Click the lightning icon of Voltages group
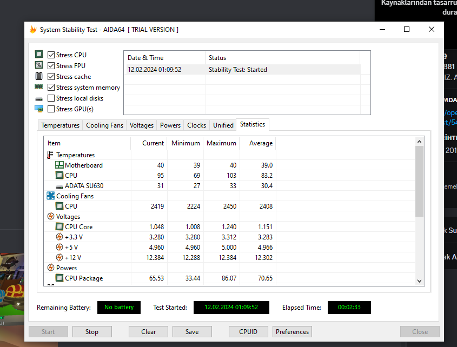457x347 pixels. click(51, 216)
